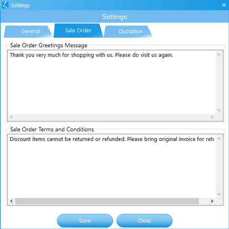The width and height of the screenshot is (229, 229).
Task: Click the Close button at bottom
Action: [144, 221]
